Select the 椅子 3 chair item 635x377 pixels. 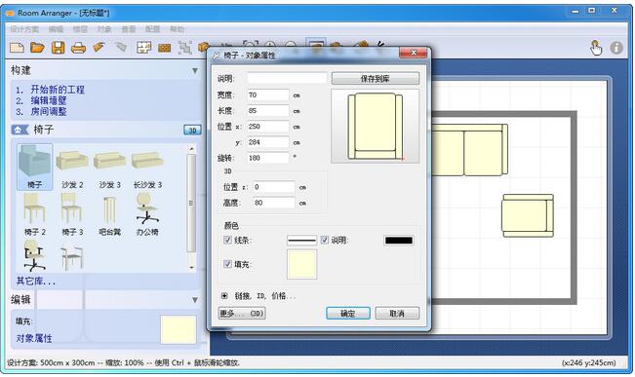pyautogui.click(x=72, y=214)
